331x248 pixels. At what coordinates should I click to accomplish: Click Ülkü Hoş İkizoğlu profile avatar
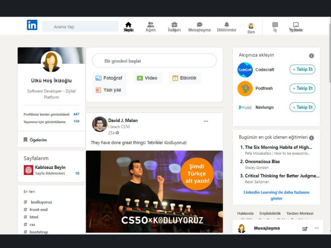(51, 62)
